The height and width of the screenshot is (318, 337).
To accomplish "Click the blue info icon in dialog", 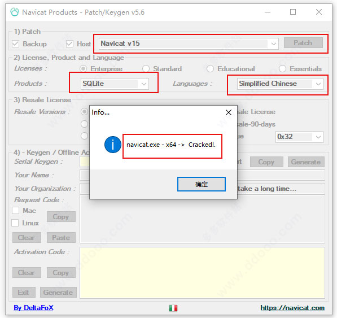I will pyautogui.click(x=113, y=145).
